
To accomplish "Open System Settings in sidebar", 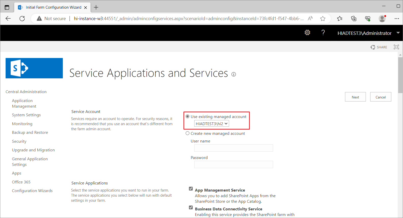I will pos(26,115).
